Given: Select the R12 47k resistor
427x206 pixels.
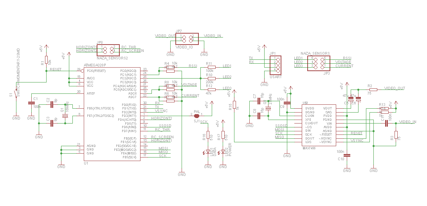Looking at the screenshot, I should pyautogui.click(x=211, y=90).
